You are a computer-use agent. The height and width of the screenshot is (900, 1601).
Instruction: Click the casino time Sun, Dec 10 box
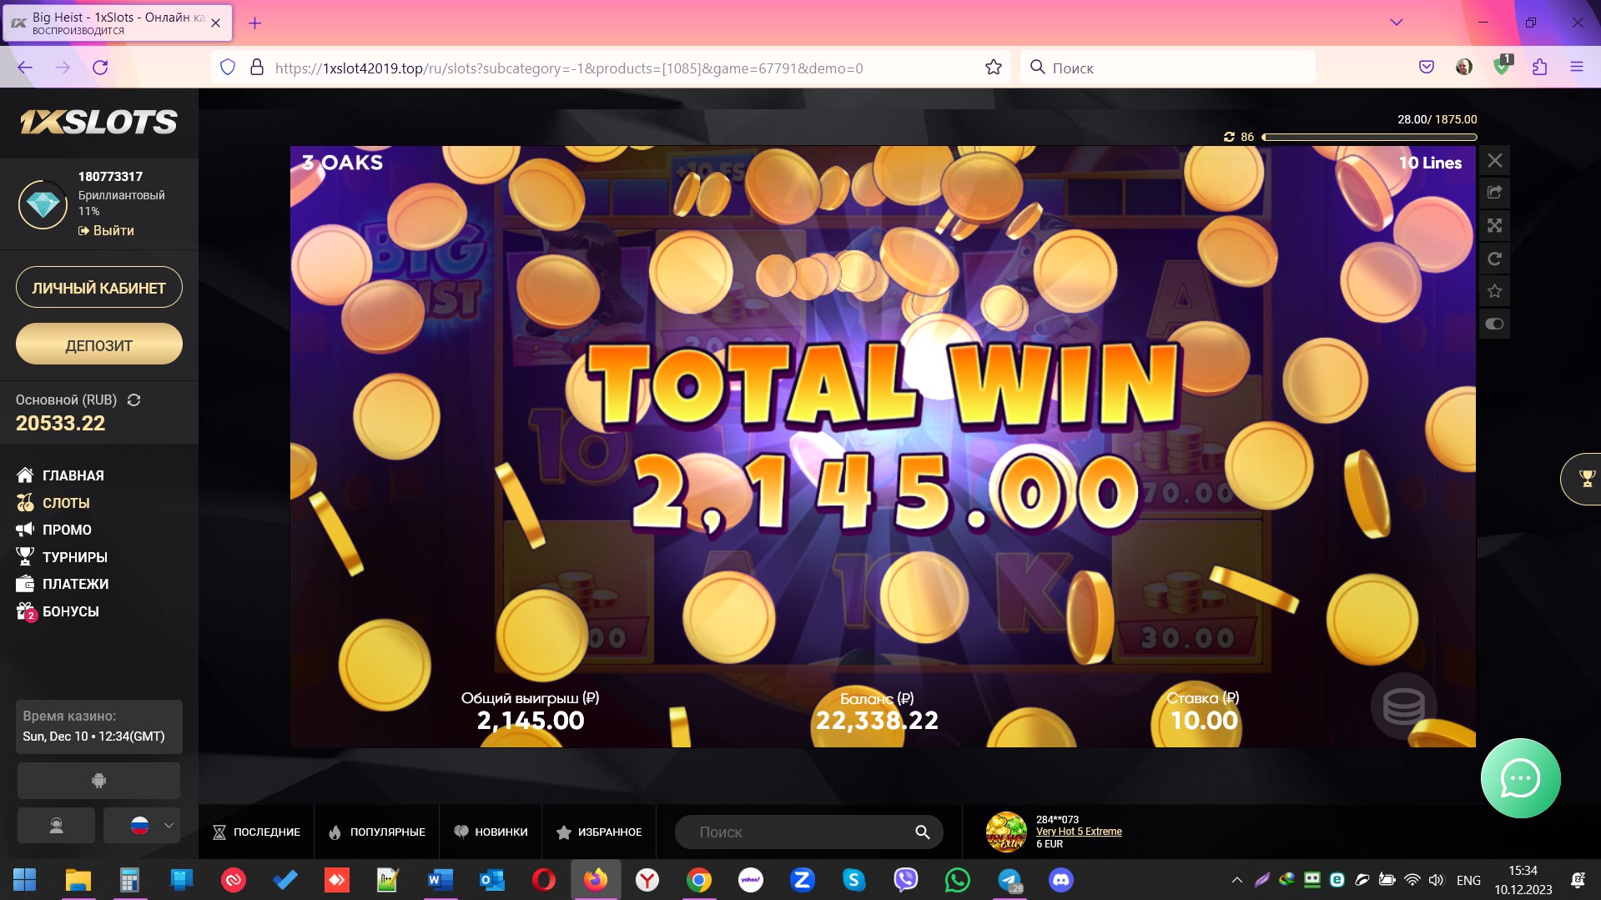coord(99,727)
